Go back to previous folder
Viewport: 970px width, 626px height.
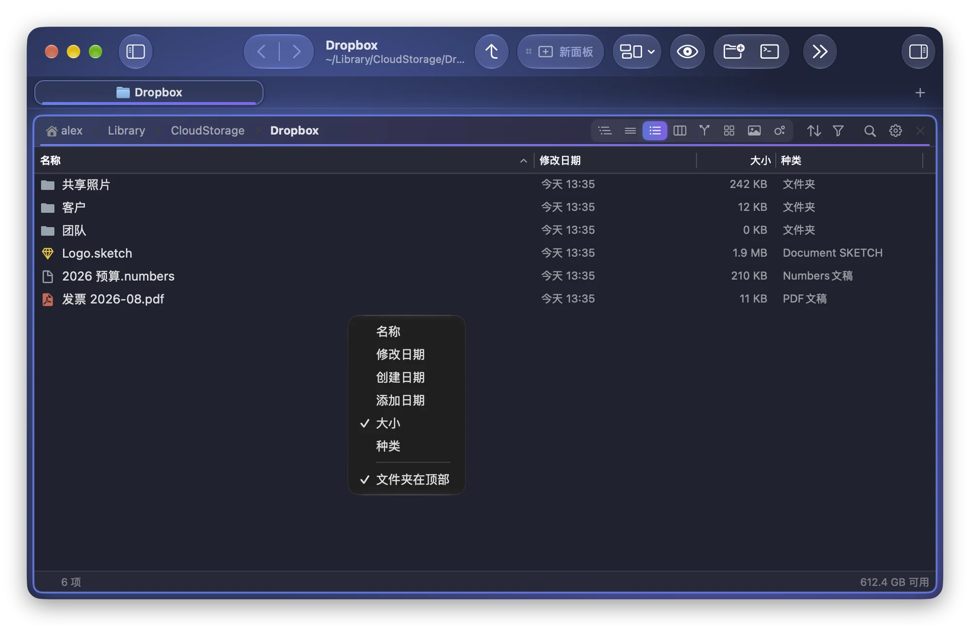coord(261,51)
